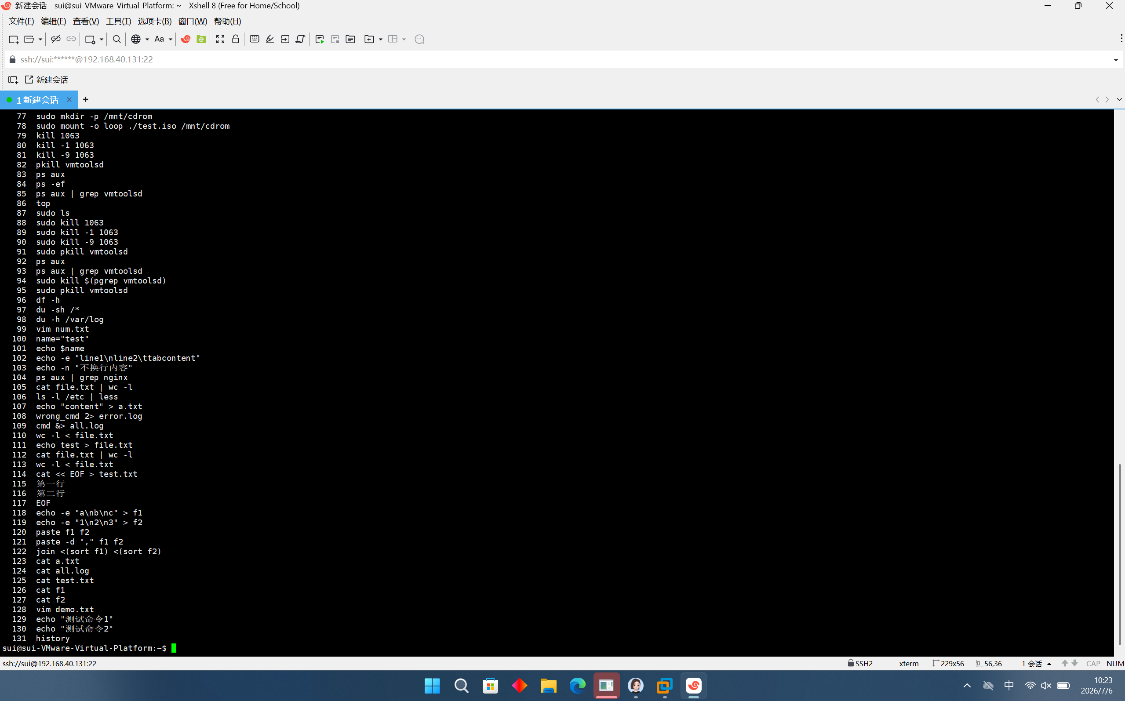Screen dimensions: 1125x701
Task: Open the address bar history dropdown
Action: point(1116,60)
